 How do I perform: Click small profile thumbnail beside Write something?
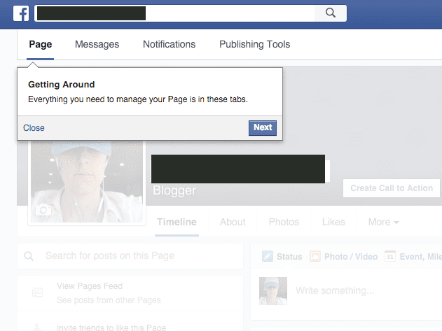[273, 291]
